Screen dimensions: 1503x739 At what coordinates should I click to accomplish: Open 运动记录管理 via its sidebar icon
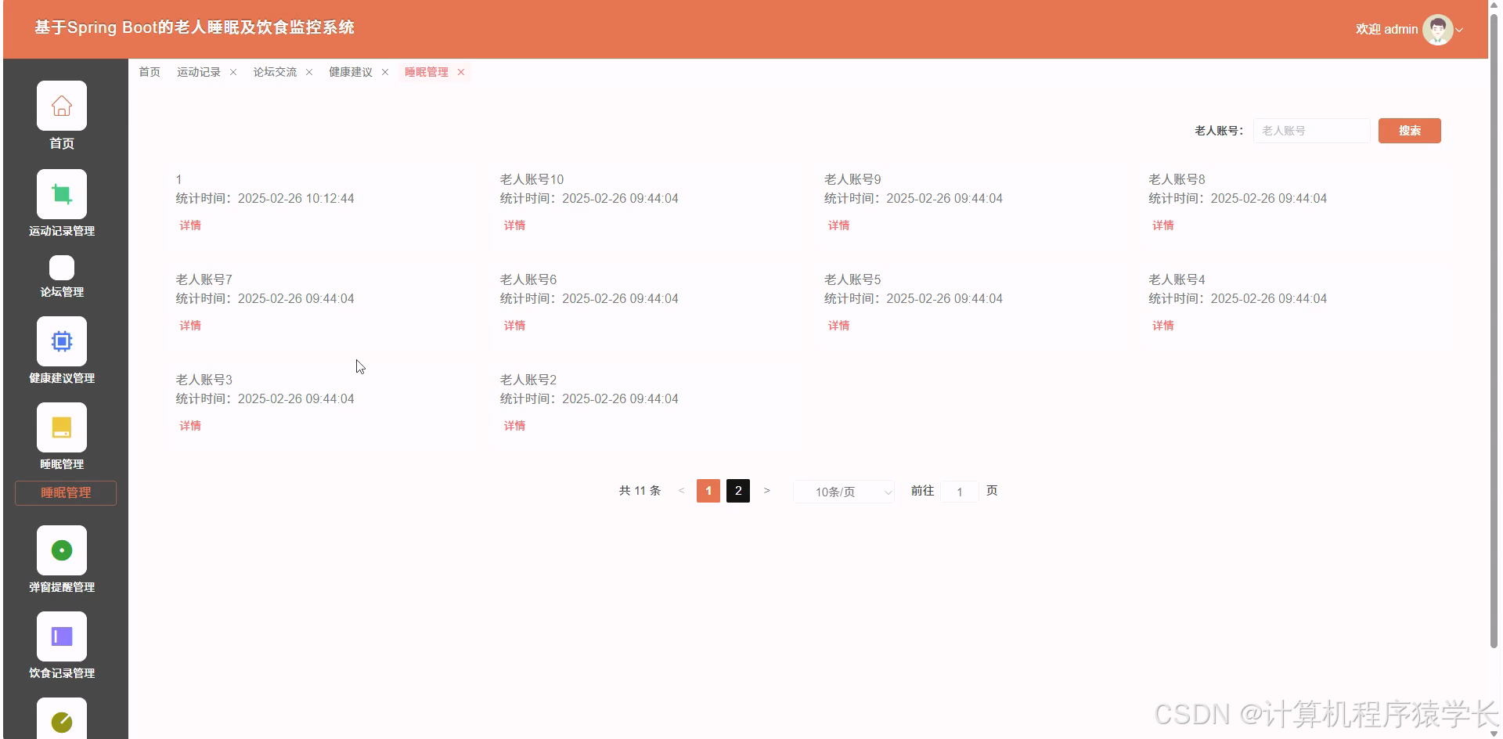click(62, 193)
